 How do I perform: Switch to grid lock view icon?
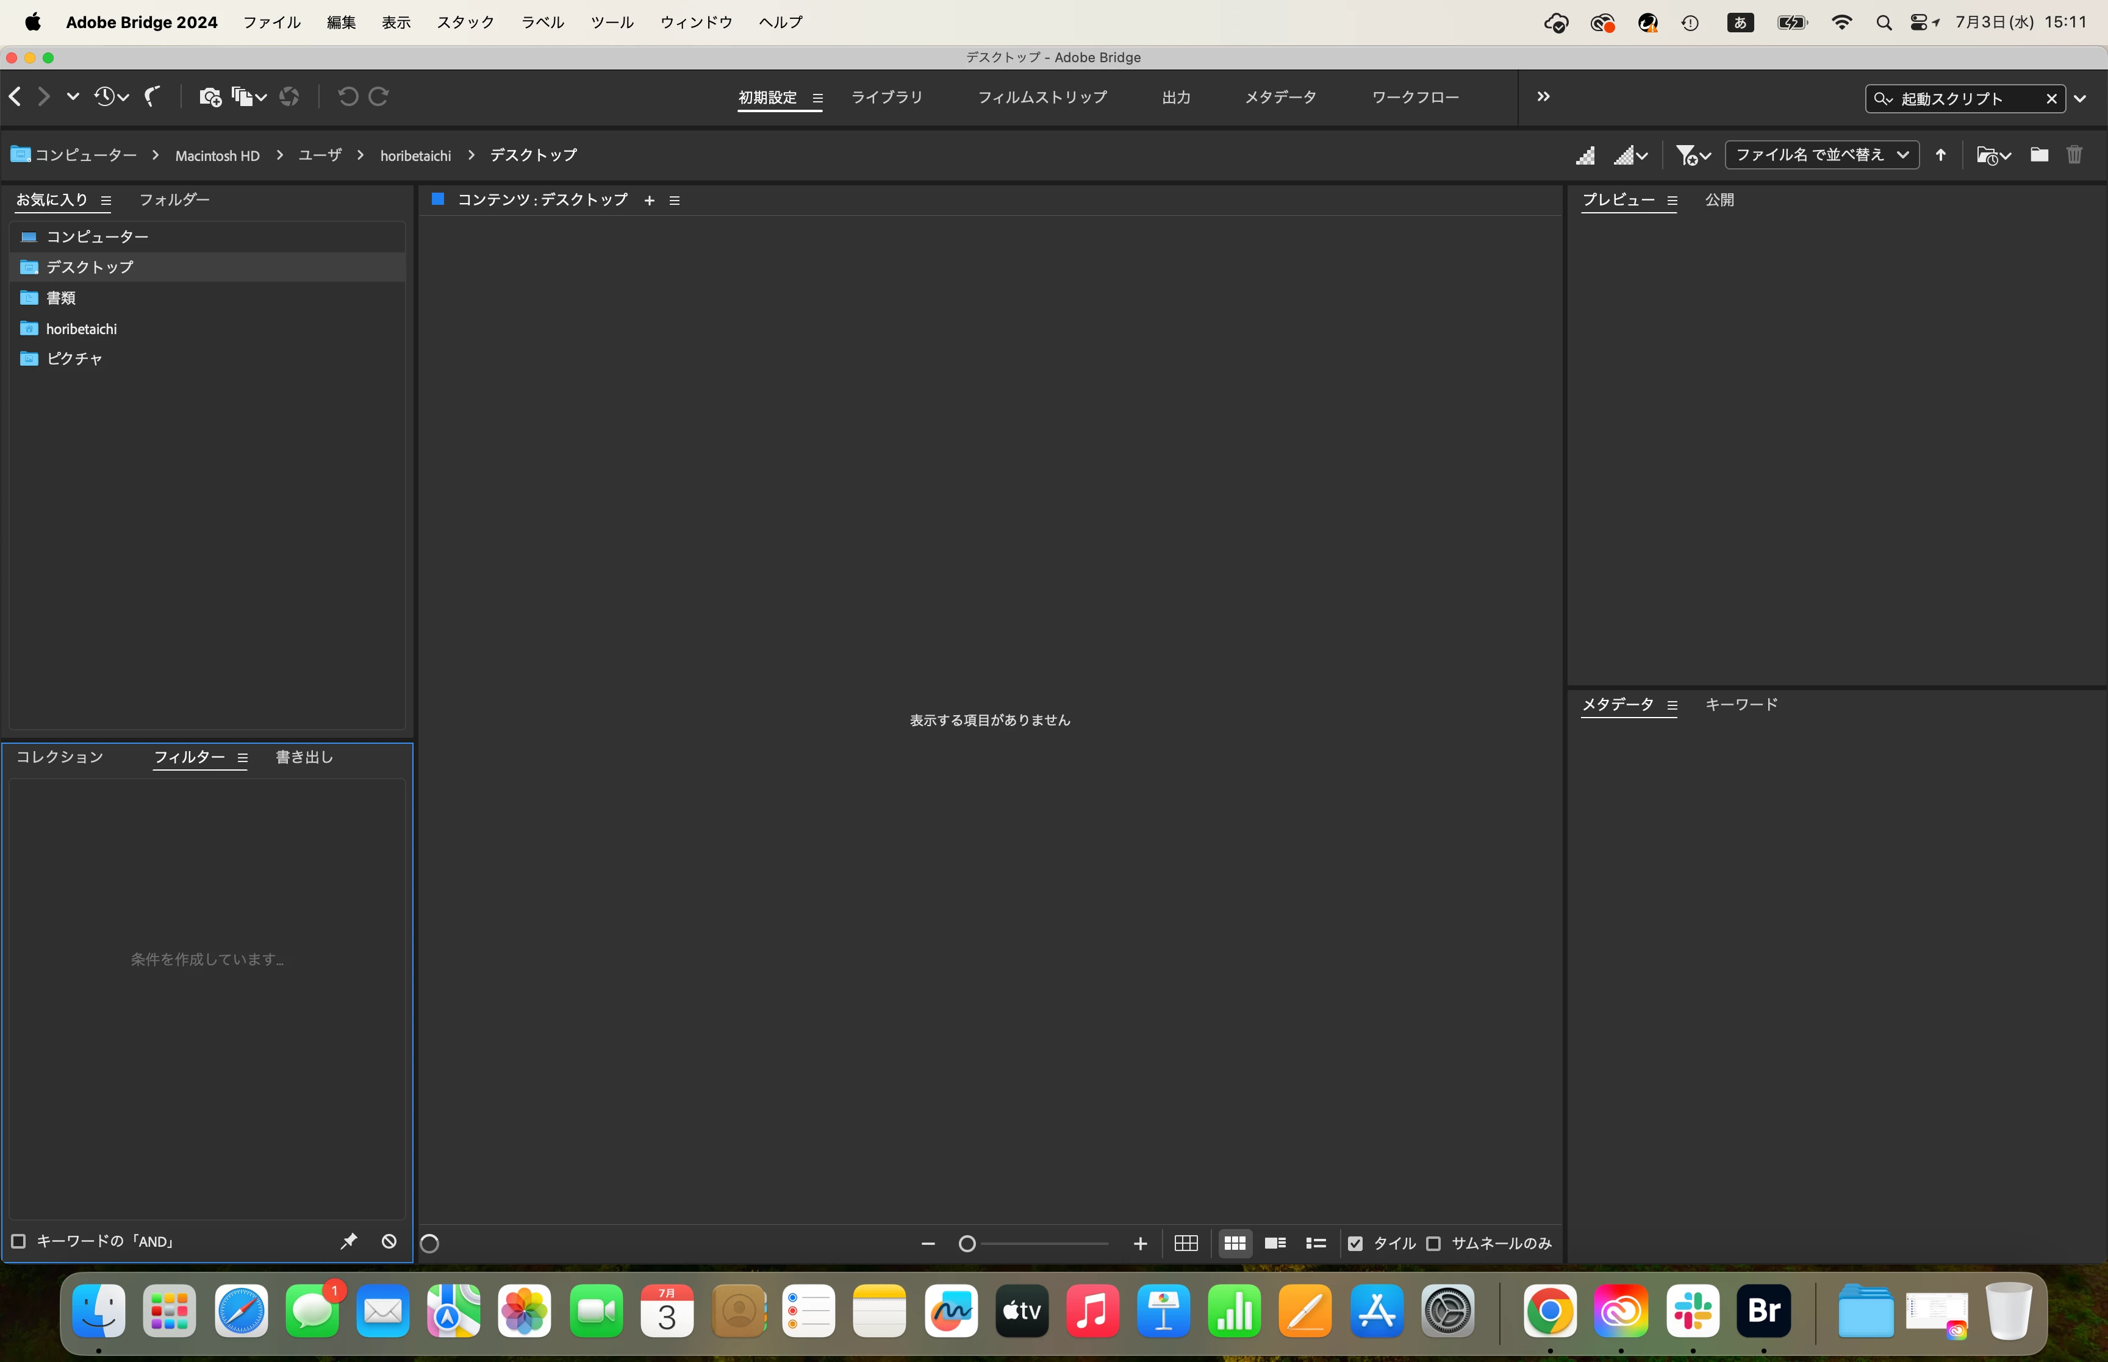coord(1185,1244)
